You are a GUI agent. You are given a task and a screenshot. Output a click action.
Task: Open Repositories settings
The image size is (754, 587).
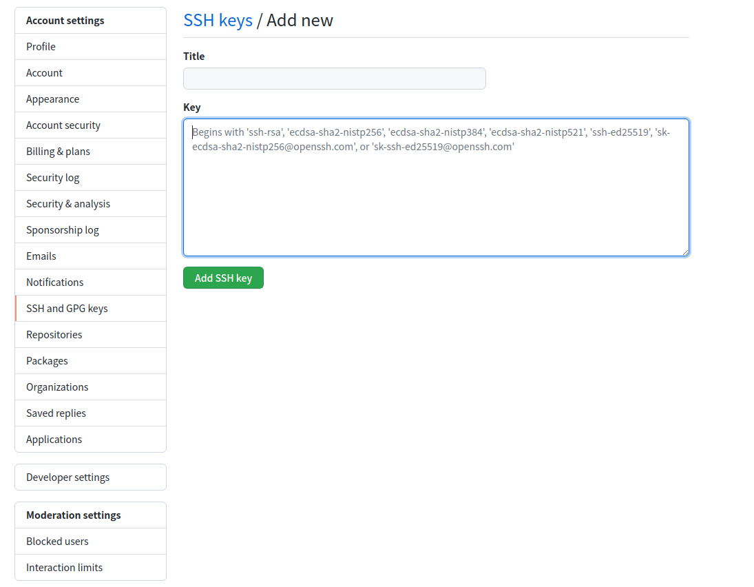click(x=90, y=335)
